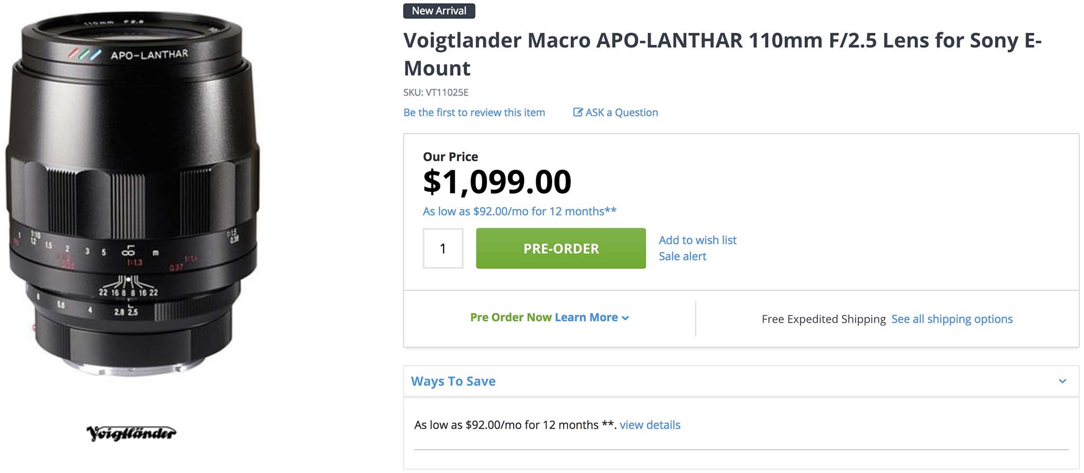Click Be the first to review this item

474,113
